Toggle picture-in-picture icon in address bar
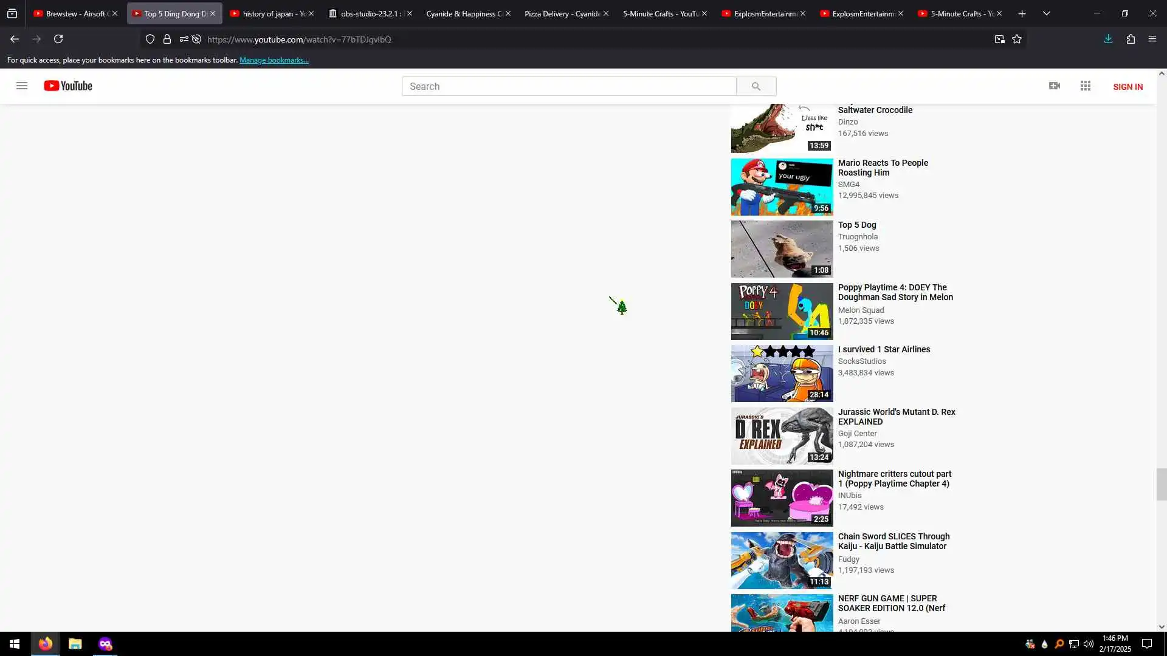This screenshot has width=1167, height=656. tap(999, 39)
